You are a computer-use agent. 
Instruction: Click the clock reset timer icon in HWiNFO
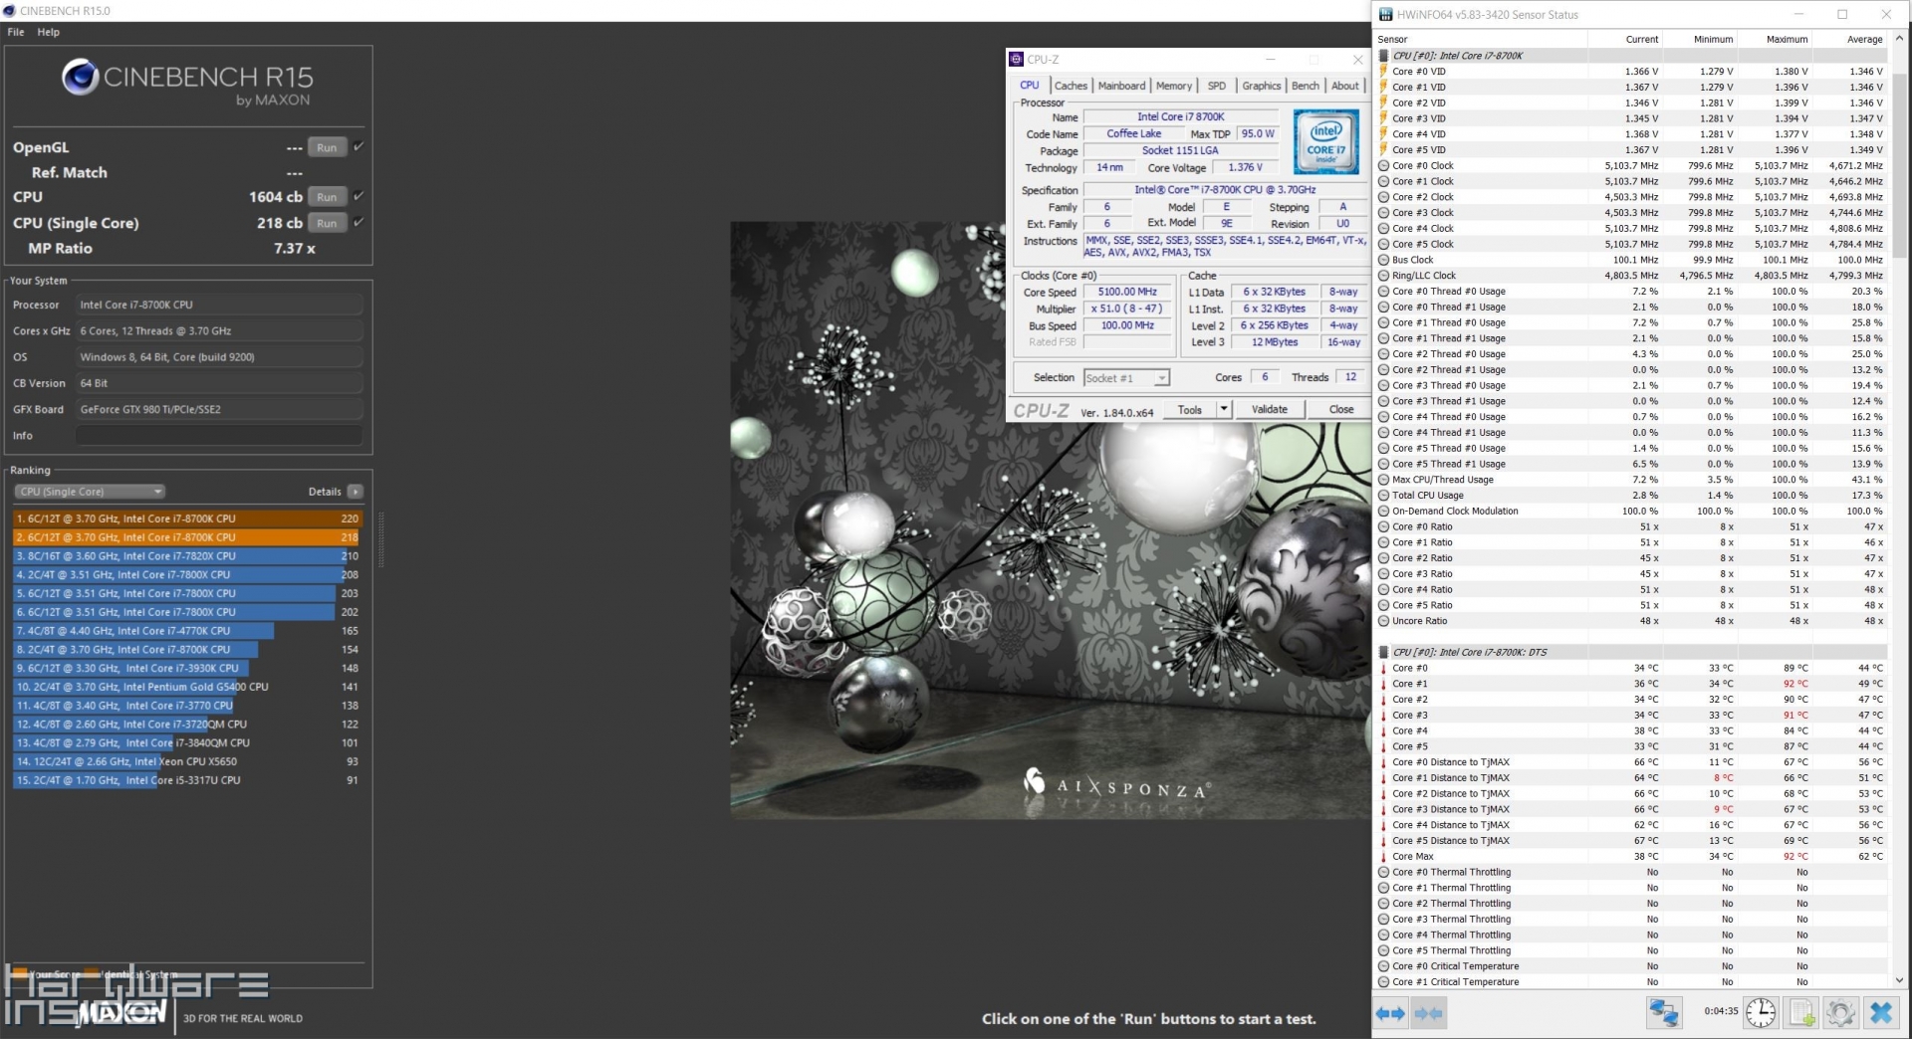1761,1013
